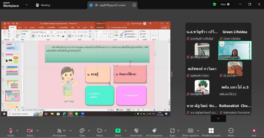This screenshot has width=264, height=138.
Task: Open the Participants panel
Action: (59, 131)
